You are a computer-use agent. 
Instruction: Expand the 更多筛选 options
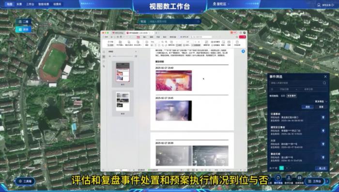pyautogui.click(x=321, y=101)
